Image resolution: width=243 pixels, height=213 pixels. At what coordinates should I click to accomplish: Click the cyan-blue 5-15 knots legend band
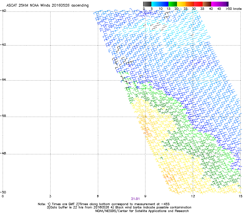[160, 4]
